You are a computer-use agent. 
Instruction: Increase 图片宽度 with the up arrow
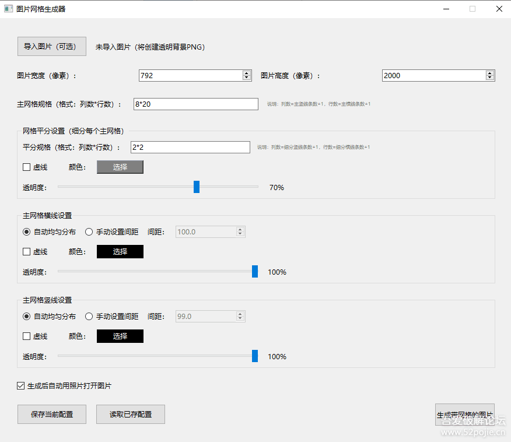247,73
